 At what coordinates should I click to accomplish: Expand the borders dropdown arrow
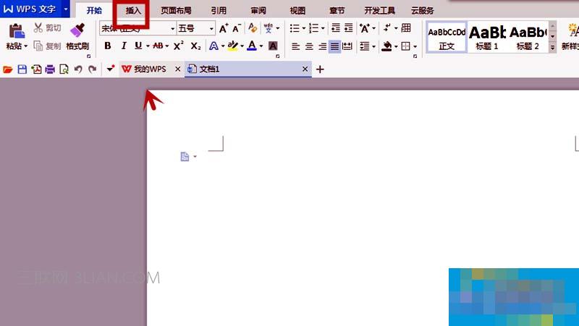coord(415,47)
